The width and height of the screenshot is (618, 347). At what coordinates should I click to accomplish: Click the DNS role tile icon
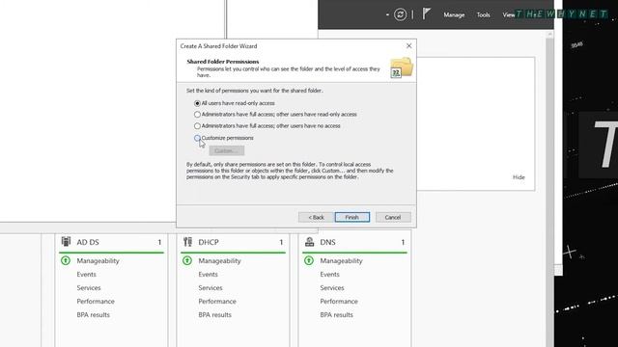coord(309,242)
